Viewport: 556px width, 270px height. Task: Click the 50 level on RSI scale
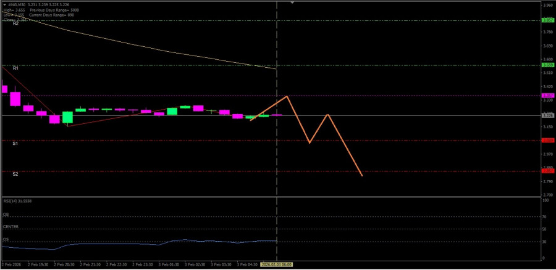(x=545, y=229)
